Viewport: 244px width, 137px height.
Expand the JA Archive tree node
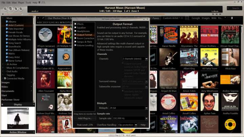(x=3, y=64)
